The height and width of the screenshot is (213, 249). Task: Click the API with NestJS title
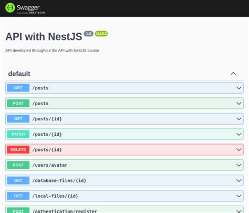(44, 37)
